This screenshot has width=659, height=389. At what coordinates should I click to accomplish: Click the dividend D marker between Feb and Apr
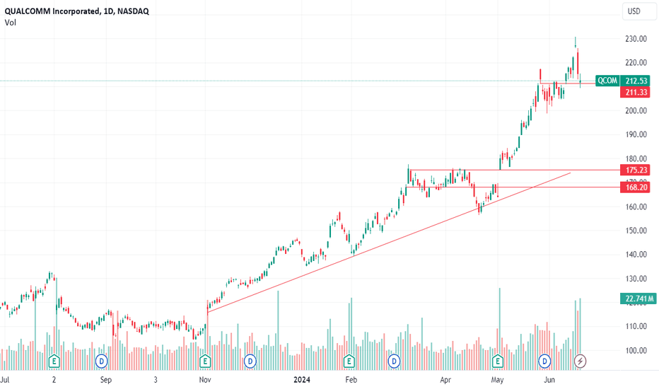pos(394,361)
